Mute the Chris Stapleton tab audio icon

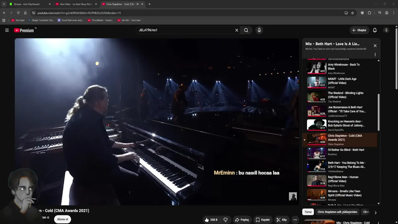pyautogui.click(x=137, y=4)
